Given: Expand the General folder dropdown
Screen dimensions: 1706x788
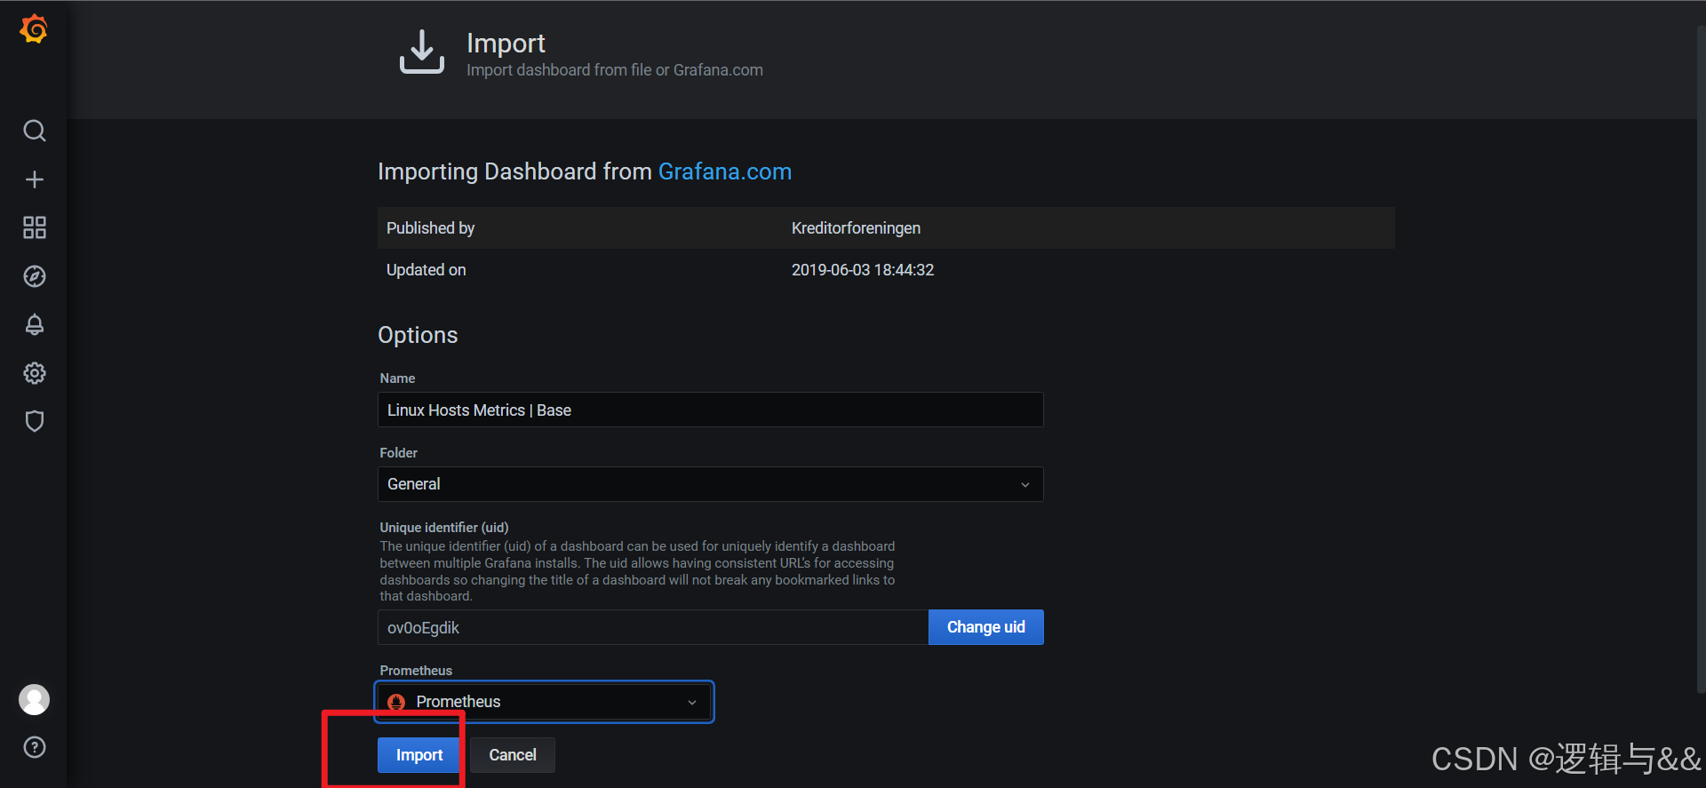Looking at the screenshot, I should (710, 484).
